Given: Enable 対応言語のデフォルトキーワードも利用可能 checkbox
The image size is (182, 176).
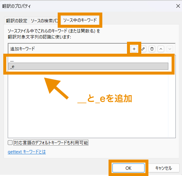Looking at the screenshot, I should [10, 143].
